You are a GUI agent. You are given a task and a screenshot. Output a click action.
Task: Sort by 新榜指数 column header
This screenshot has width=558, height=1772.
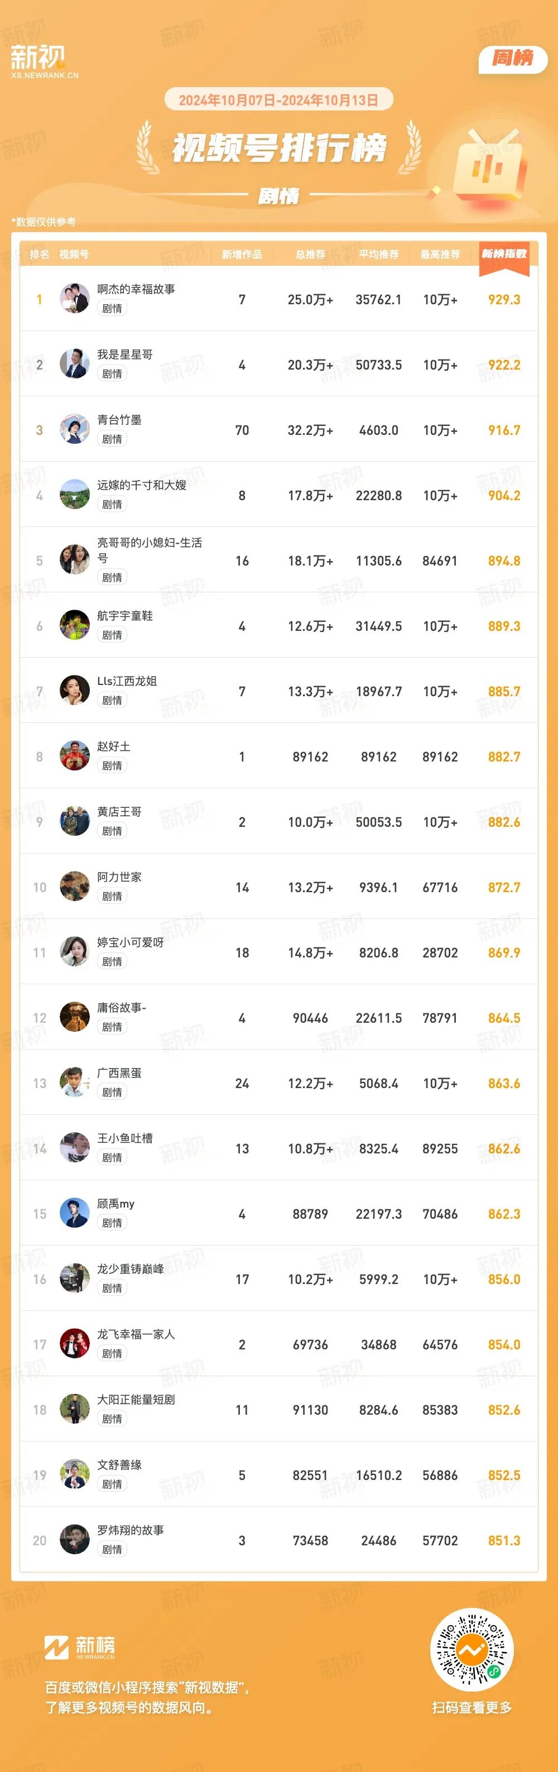tap(504, 254)
